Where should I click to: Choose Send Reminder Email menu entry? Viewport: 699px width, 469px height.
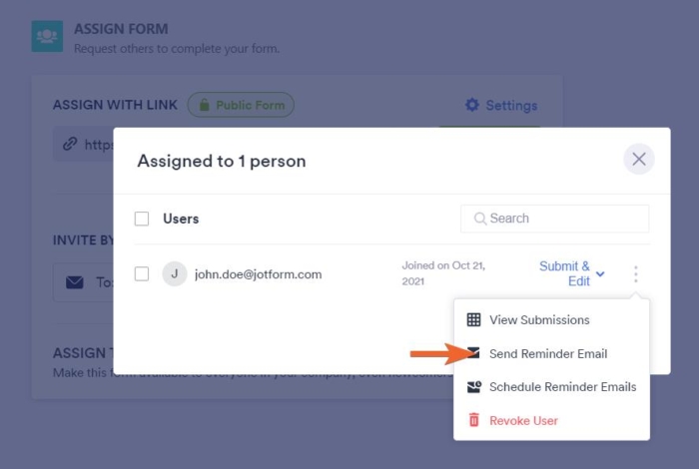[x=548, y=353]
